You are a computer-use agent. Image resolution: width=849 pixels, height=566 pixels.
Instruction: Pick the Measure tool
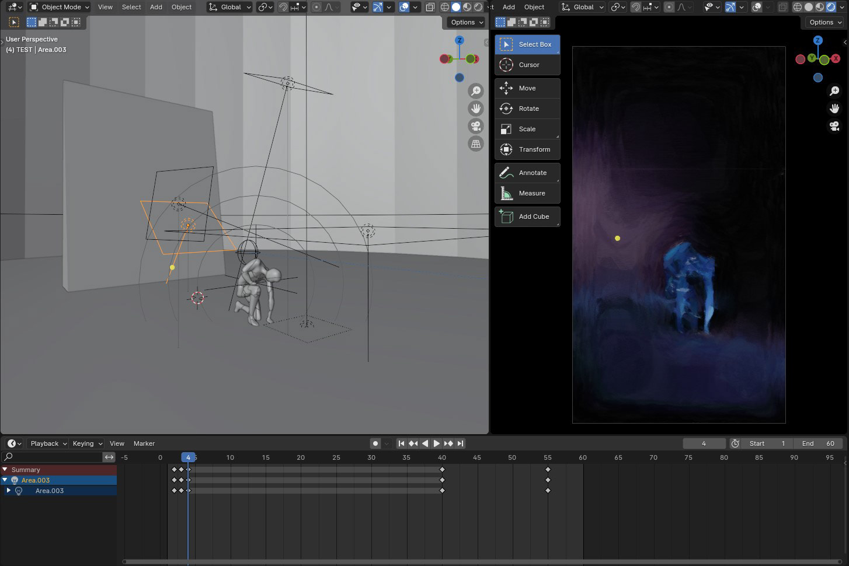pos(527,193)
